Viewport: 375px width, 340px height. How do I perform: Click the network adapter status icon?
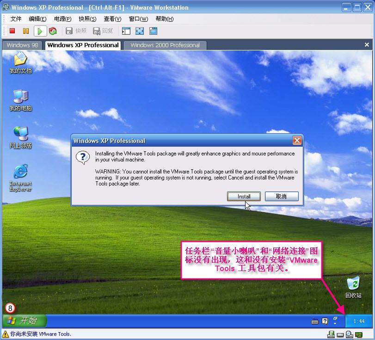tap(359, 334)
